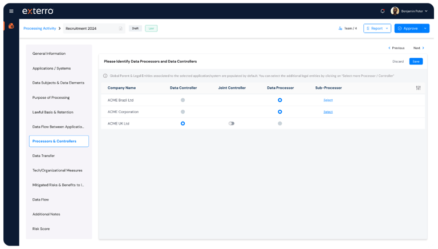Click Discard changes
The image size is (438, 249).
398,61
